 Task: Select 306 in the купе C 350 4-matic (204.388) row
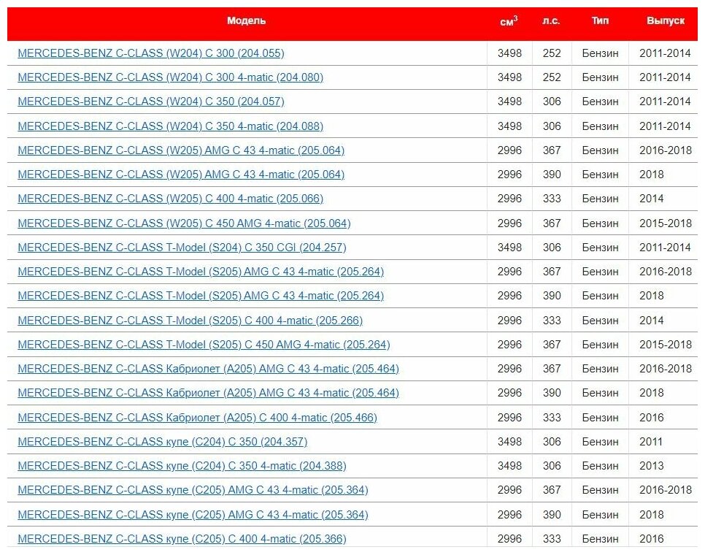tap(552, 466)
